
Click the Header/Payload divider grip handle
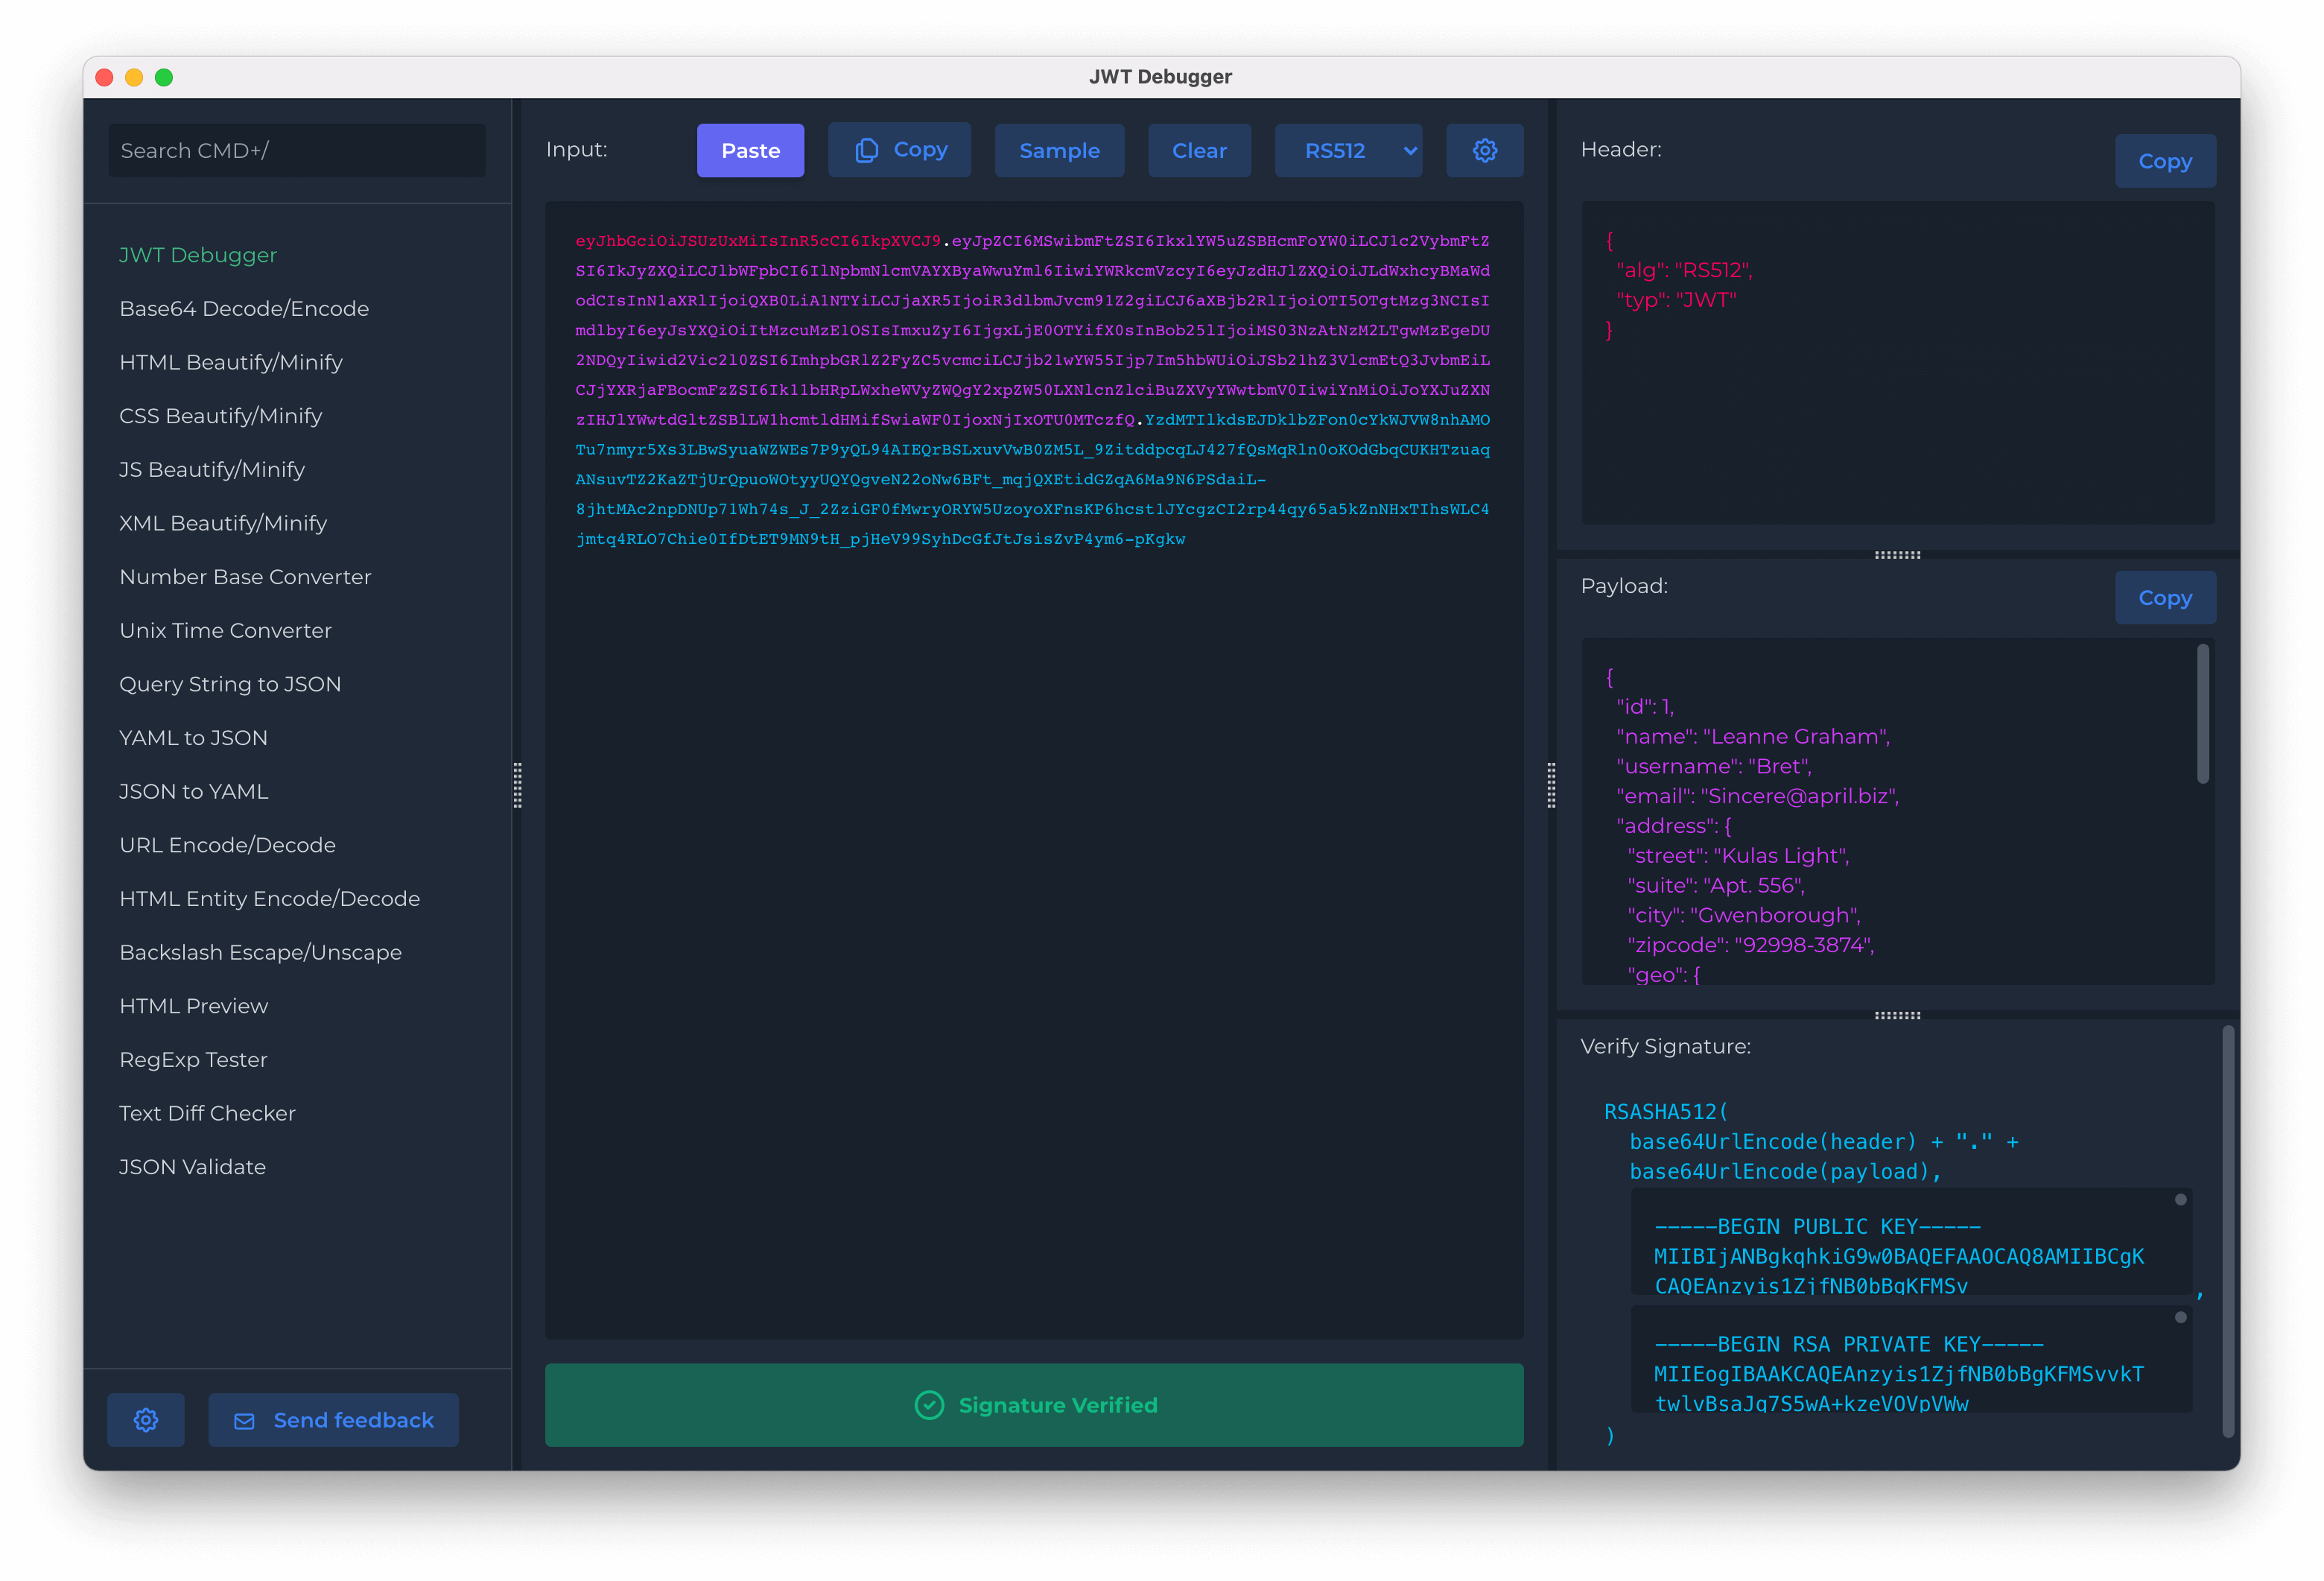(1897, 555)
